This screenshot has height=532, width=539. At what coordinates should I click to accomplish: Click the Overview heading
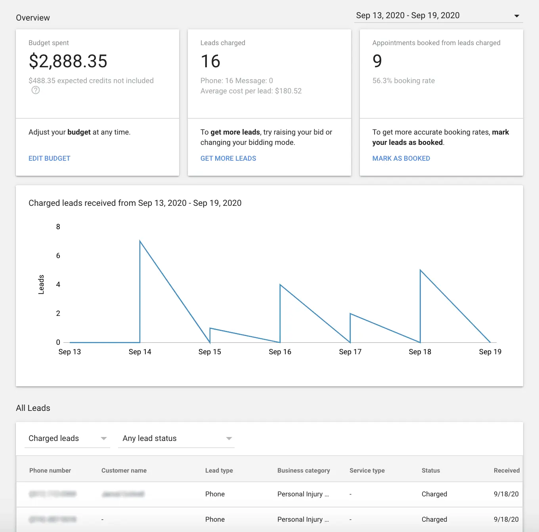(x=33, y=18)
